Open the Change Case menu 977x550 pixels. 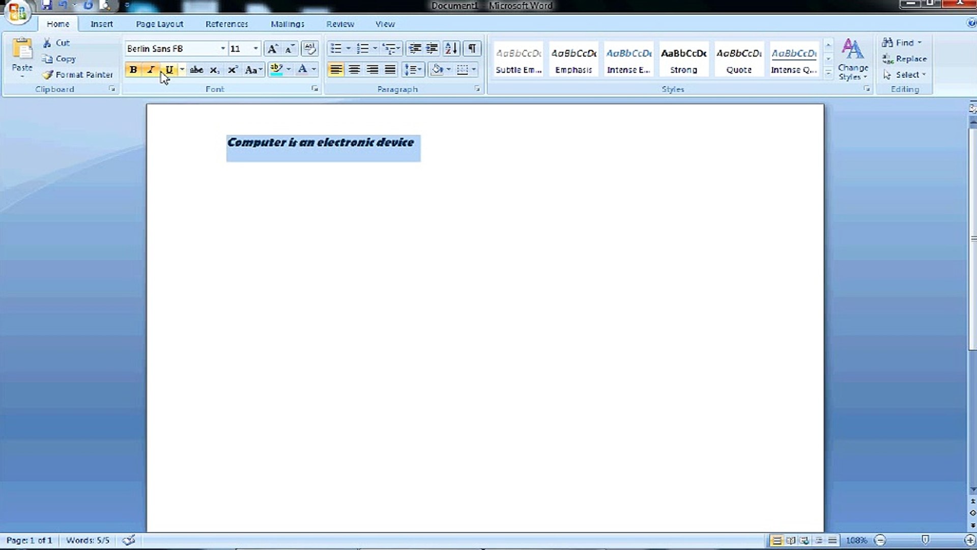point(253,70)
